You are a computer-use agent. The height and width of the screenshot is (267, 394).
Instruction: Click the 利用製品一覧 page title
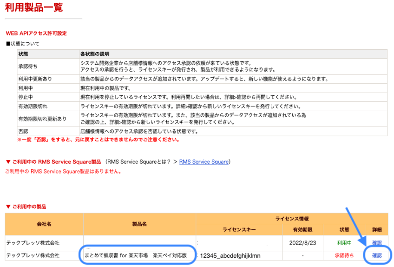(x=34, y=8)
